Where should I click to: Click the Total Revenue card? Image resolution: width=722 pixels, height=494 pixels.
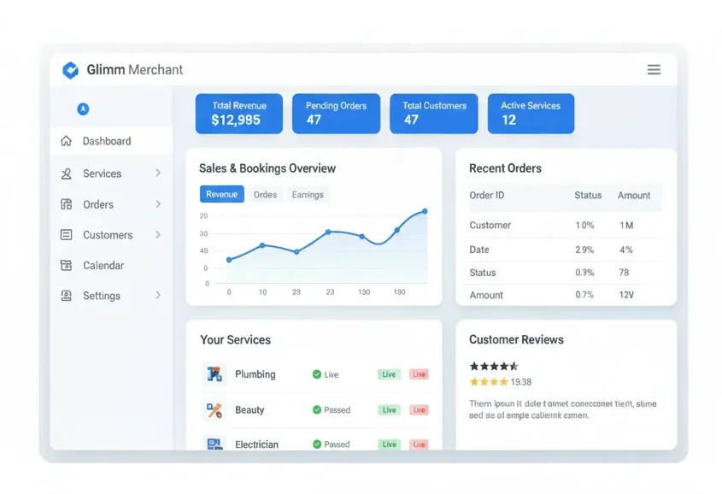click(239, 114)
